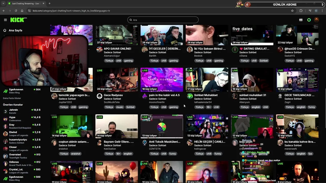Open browser home page icon

tap(22, 11)
